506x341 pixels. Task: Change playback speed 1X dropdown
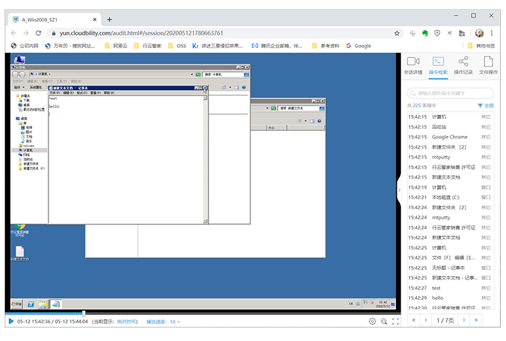point(175,322)
